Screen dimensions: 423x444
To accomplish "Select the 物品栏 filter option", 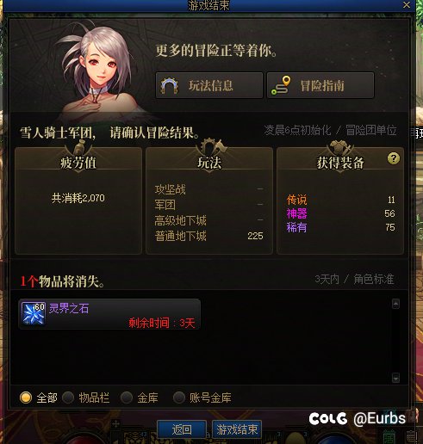I will [x=86, y=398].
